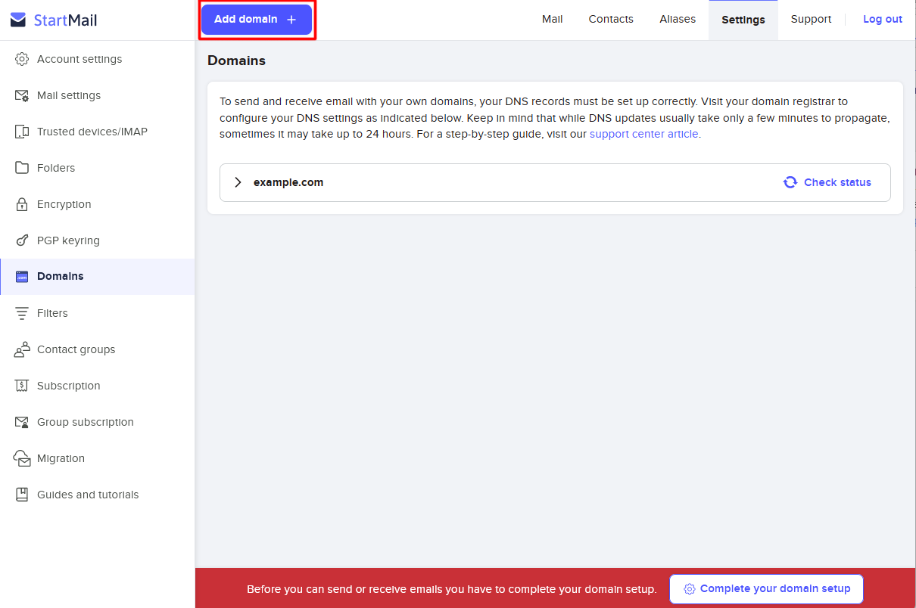Switch to the Mail view
Image resolution: width=916 pixels, height=608 pixels.
pyautogui.click(x=552, y=19)
